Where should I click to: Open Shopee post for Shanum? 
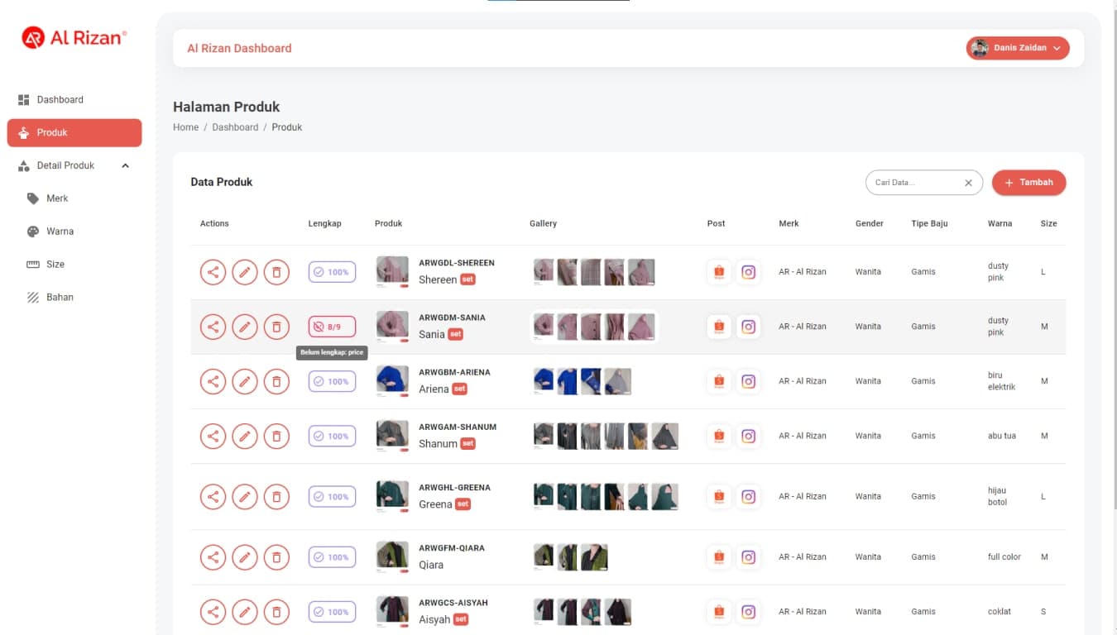[x=719, y=436]
